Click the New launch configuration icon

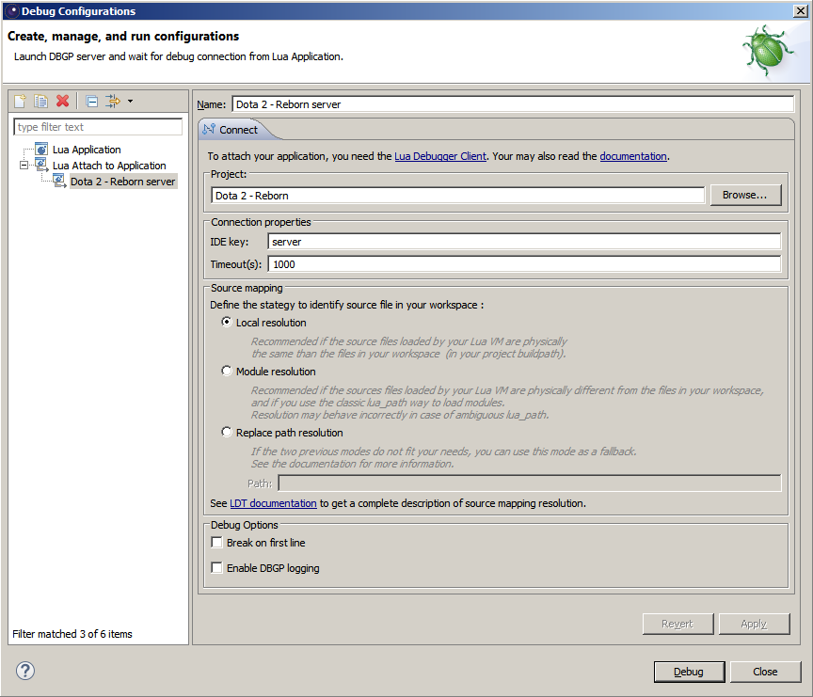tap(20, 101)
